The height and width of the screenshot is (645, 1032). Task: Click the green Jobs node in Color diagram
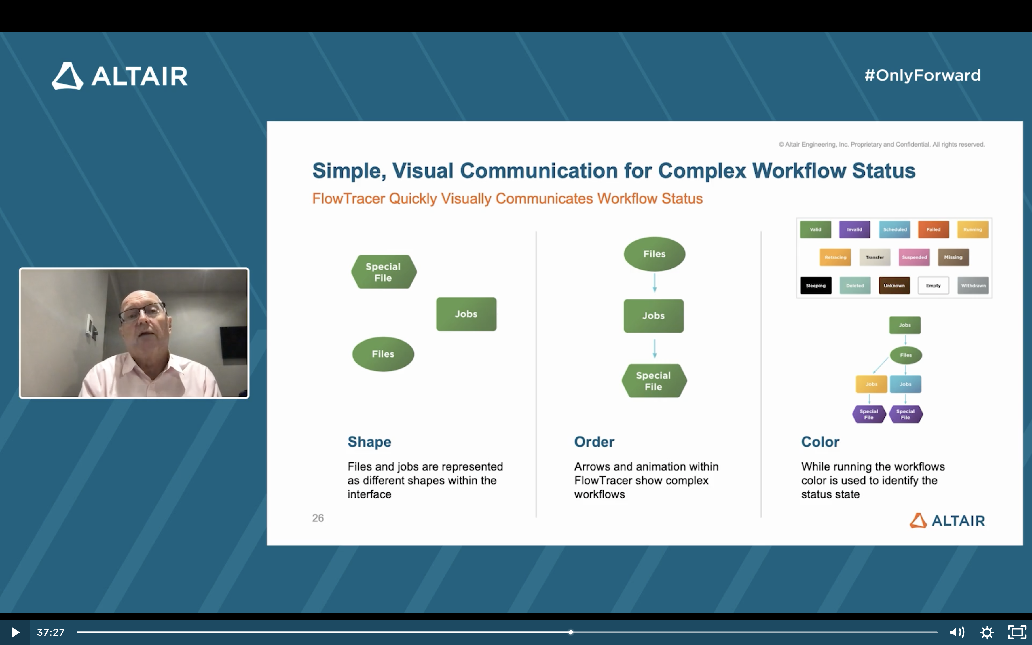click(x=905, y=325)
